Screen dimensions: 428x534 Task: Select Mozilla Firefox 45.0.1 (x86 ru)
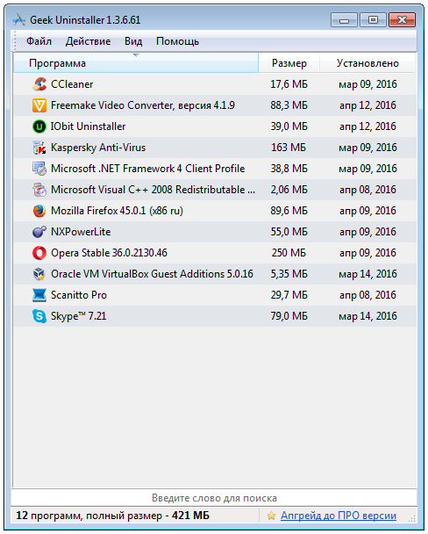pos(117,211)
